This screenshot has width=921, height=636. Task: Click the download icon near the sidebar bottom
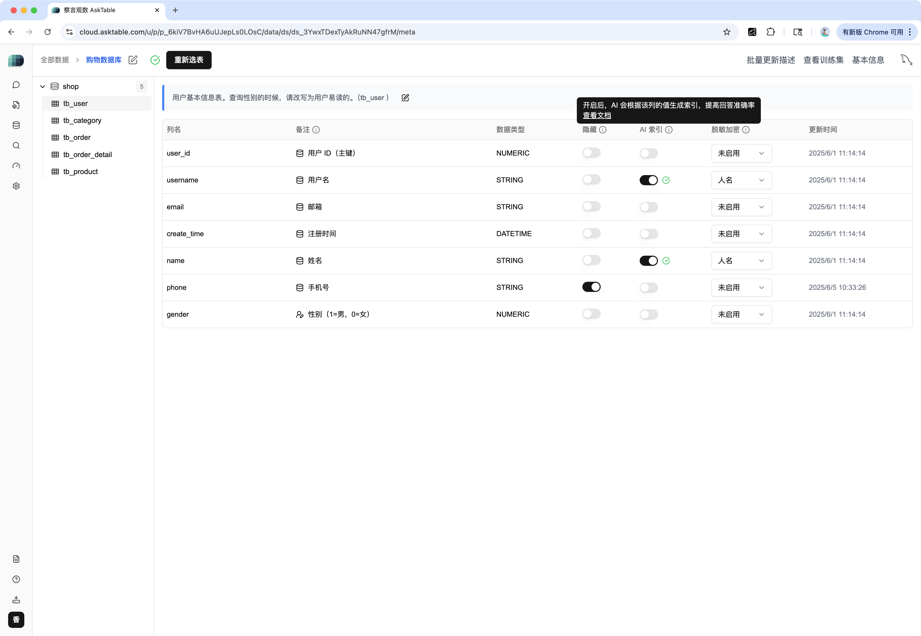coord(16,600)
